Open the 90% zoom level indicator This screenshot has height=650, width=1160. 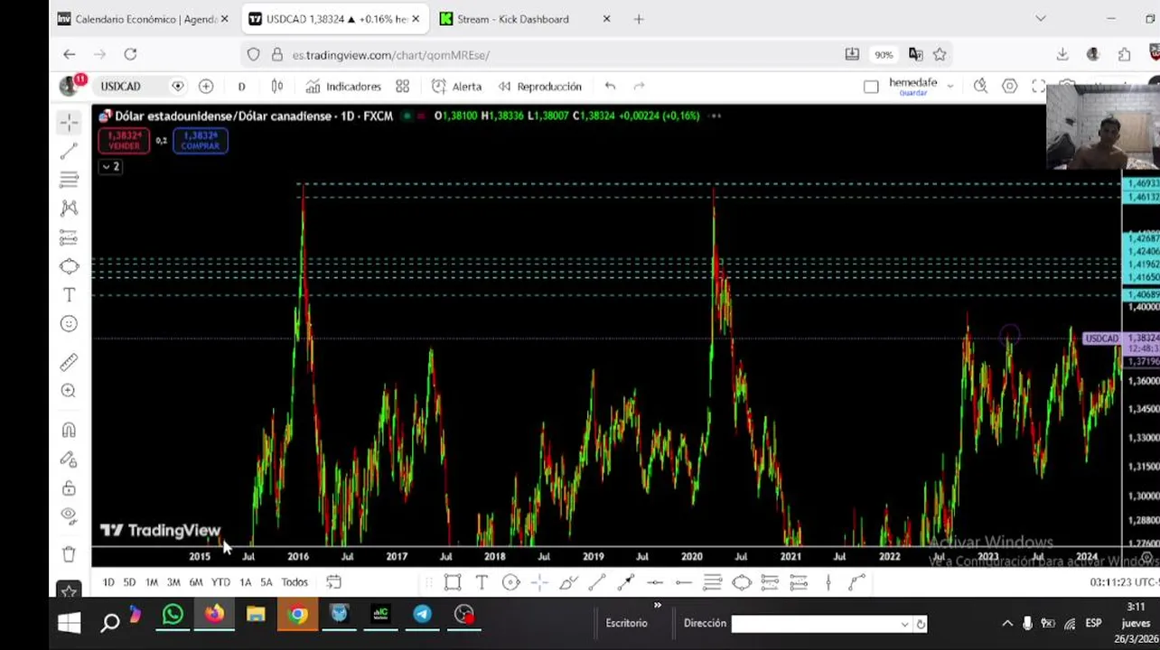pyautogui.click(x=883, y=54)
